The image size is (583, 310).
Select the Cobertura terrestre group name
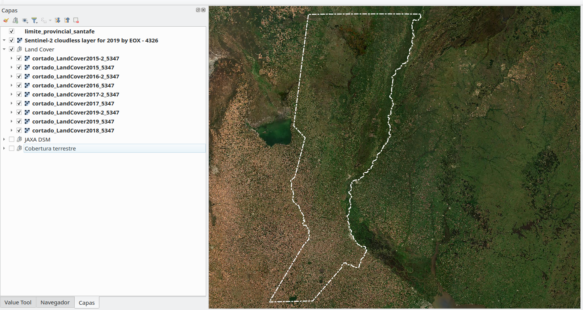(x=50, y=149)
